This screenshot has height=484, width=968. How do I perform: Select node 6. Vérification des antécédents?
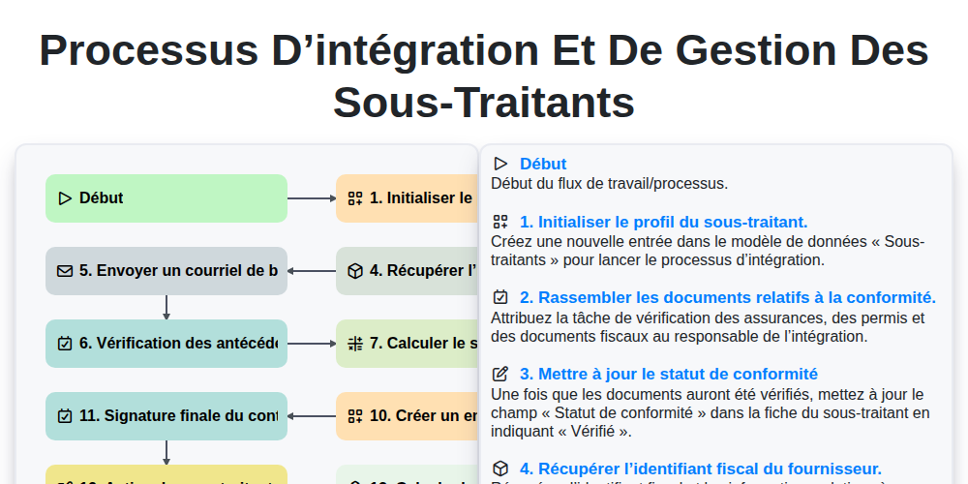point(166,344)
